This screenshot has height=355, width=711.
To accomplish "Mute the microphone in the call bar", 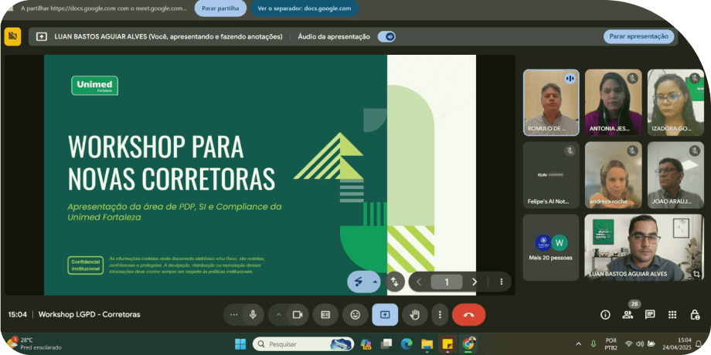I will pyautogui.click(x=253, y=314).
